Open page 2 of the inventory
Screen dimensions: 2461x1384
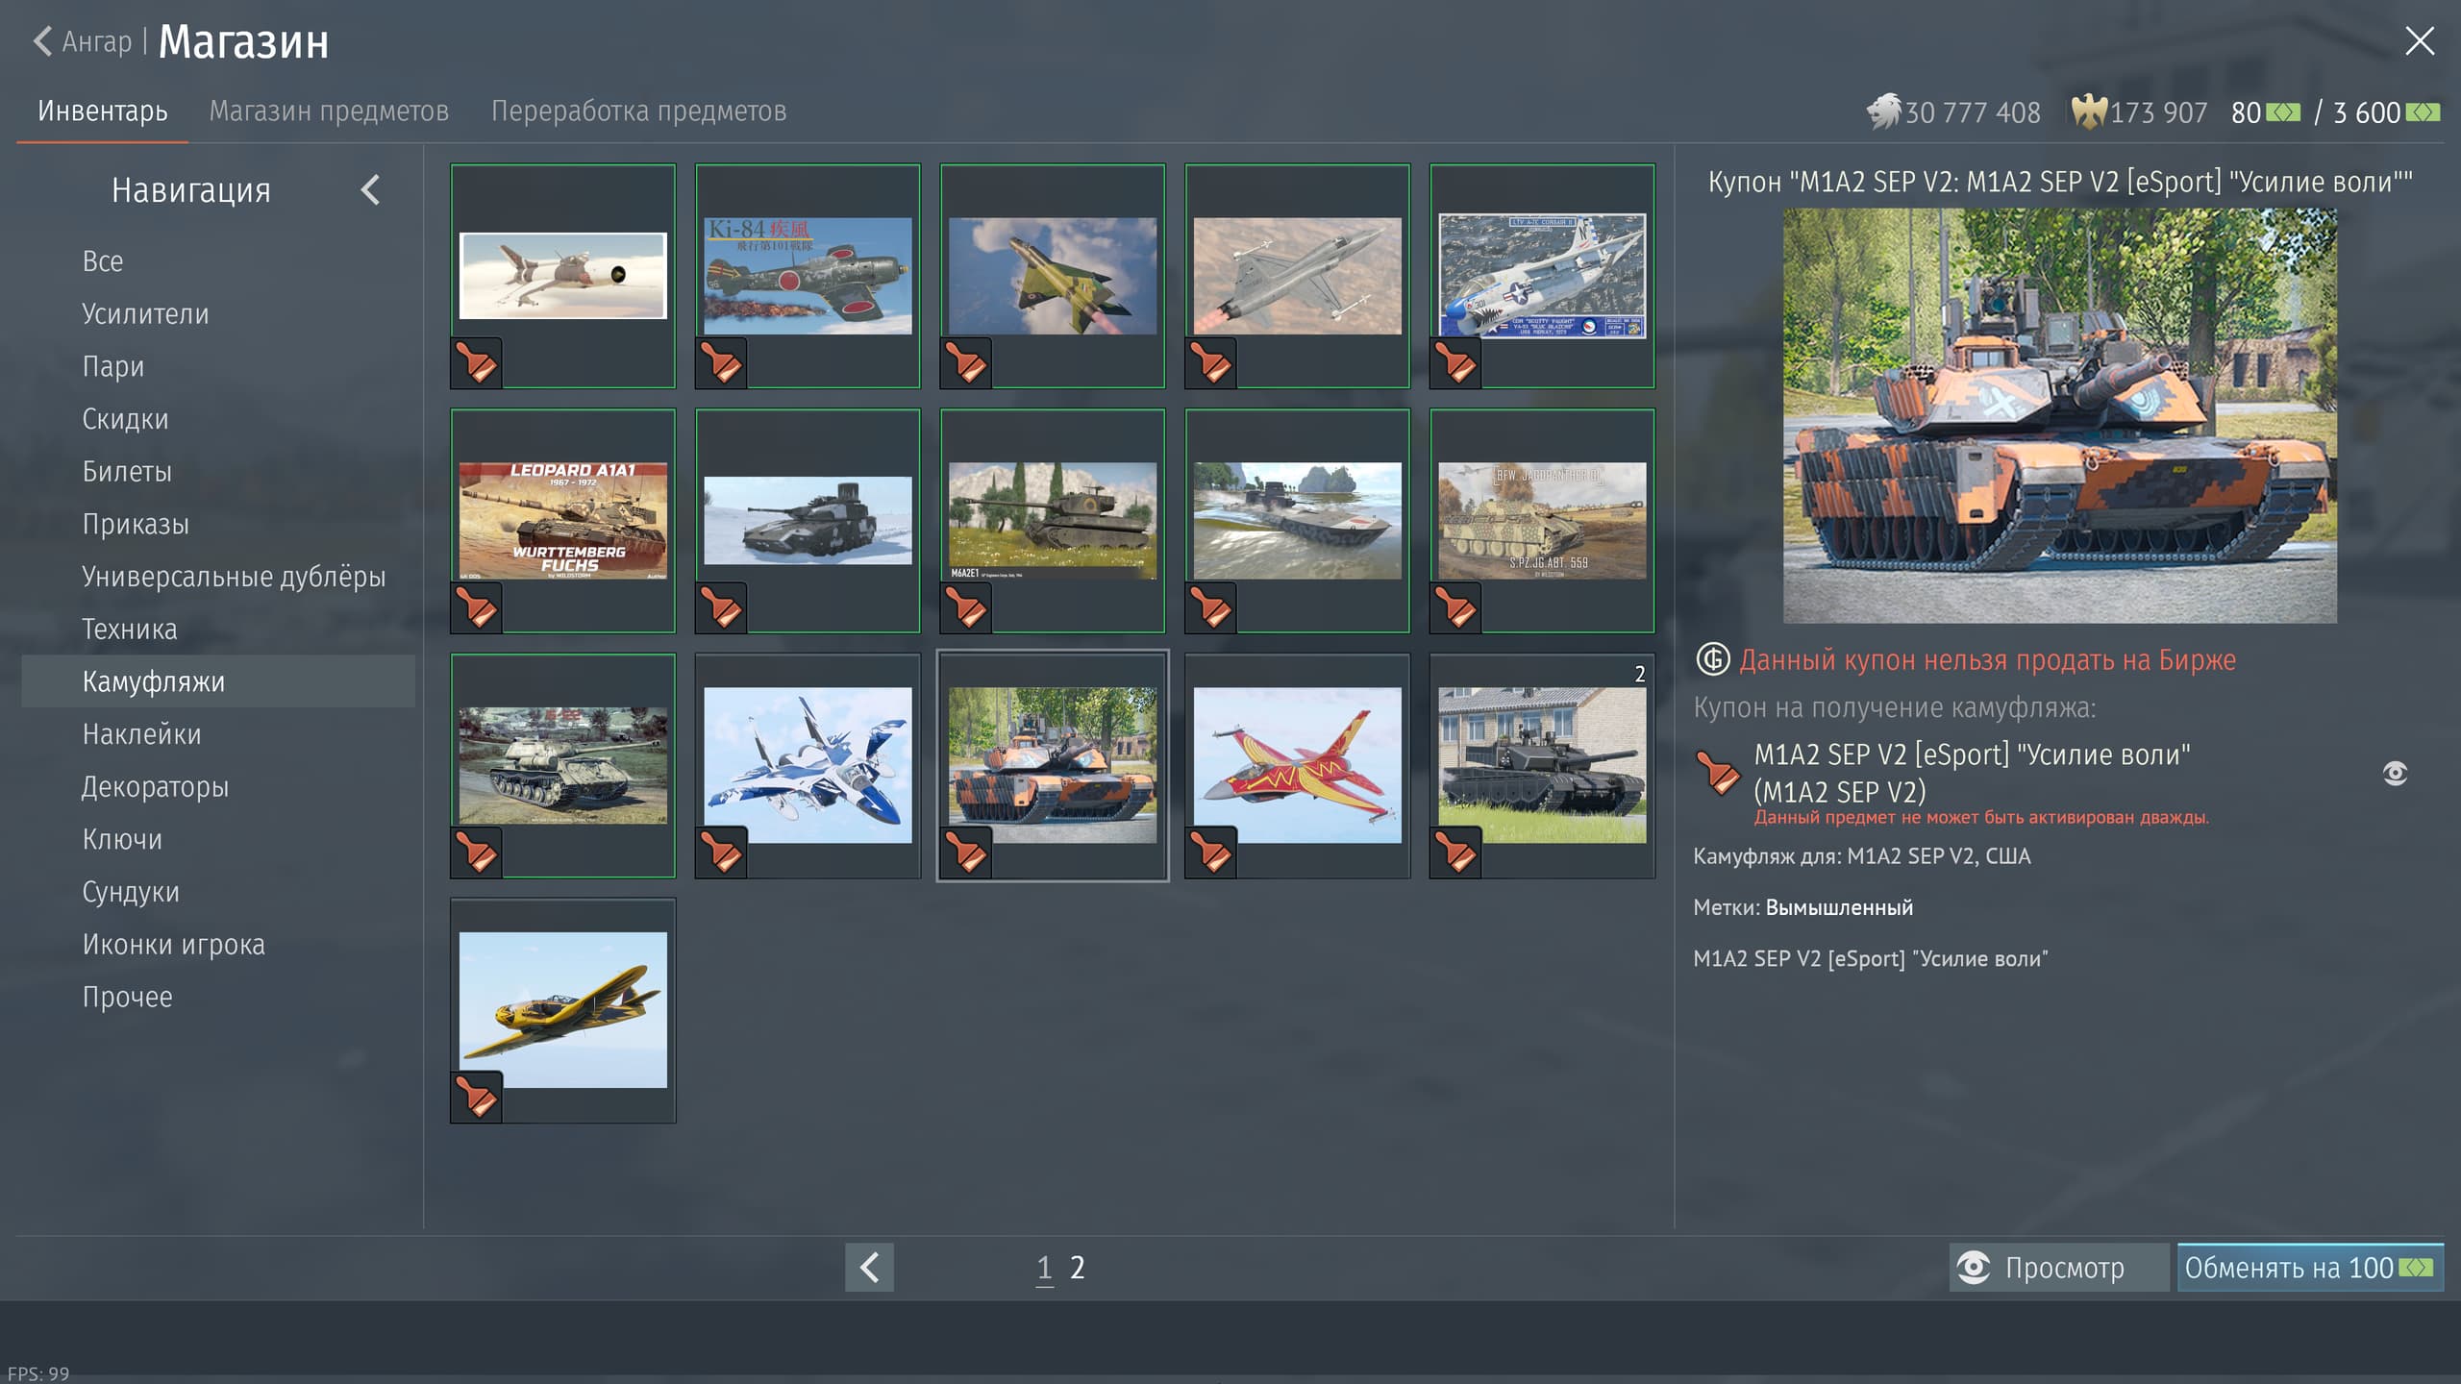1078,1267
